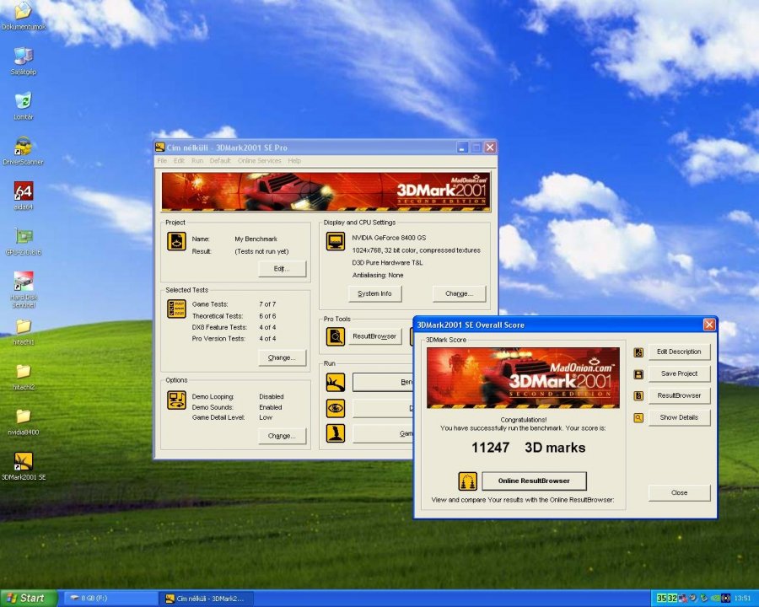Click the Edit... button in Project

[283, 269]
